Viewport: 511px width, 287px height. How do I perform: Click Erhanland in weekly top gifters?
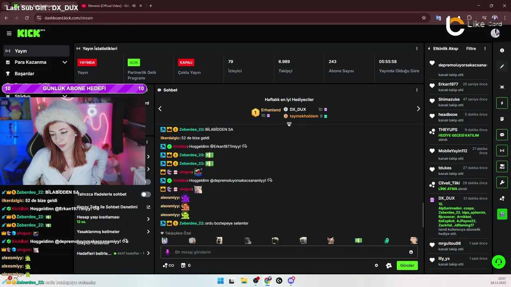click(271, 110)
